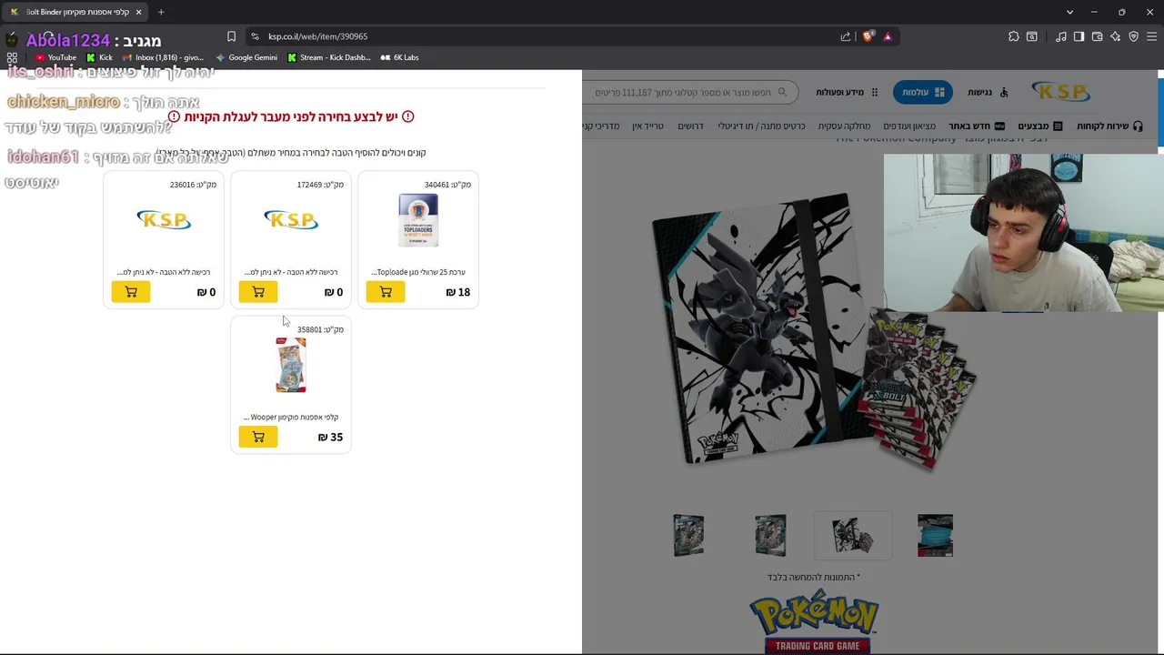This screenshot has width=1164, height=655.
Task: Open the Brave VPN shield icon
Action: [1134, 36]
